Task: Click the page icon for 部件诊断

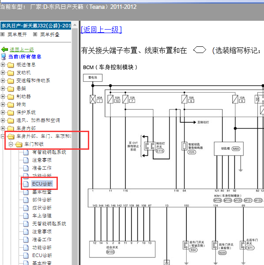Action: [x=26, y=200]
